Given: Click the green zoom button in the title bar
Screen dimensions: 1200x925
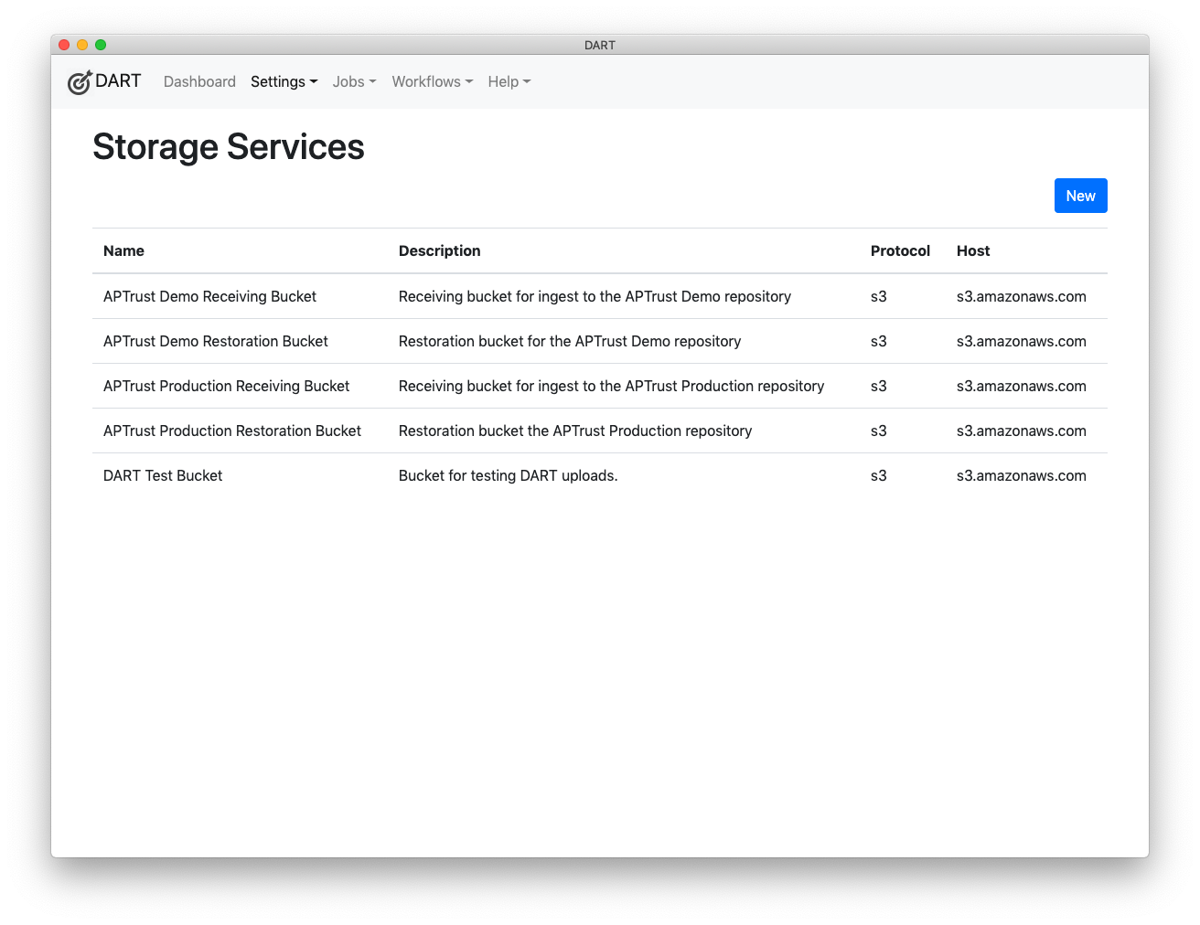Looking at the screenshot, I should tap(101, 44).
